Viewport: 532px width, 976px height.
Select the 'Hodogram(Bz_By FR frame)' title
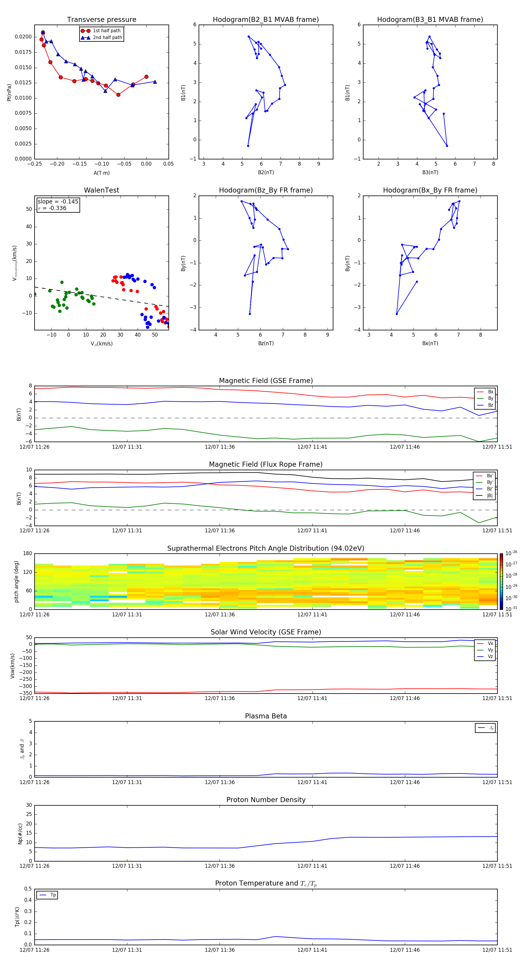(x=266, y=190)
